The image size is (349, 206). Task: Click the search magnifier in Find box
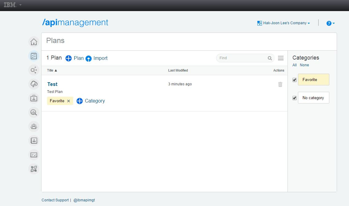pos(270,58)
